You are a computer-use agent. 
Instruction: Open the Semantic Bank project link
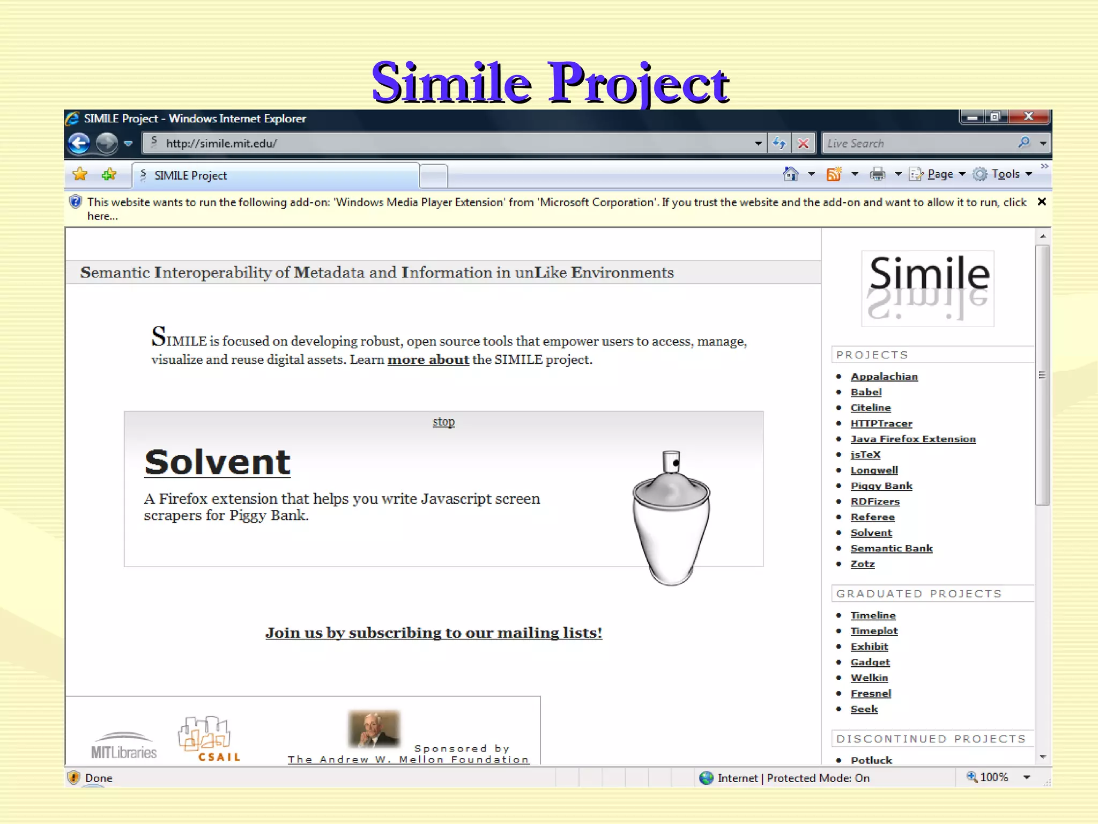[892, 548]
